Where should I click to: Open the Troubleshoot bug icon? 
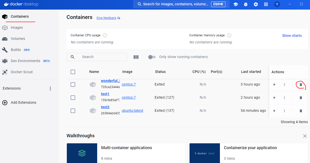246,4
